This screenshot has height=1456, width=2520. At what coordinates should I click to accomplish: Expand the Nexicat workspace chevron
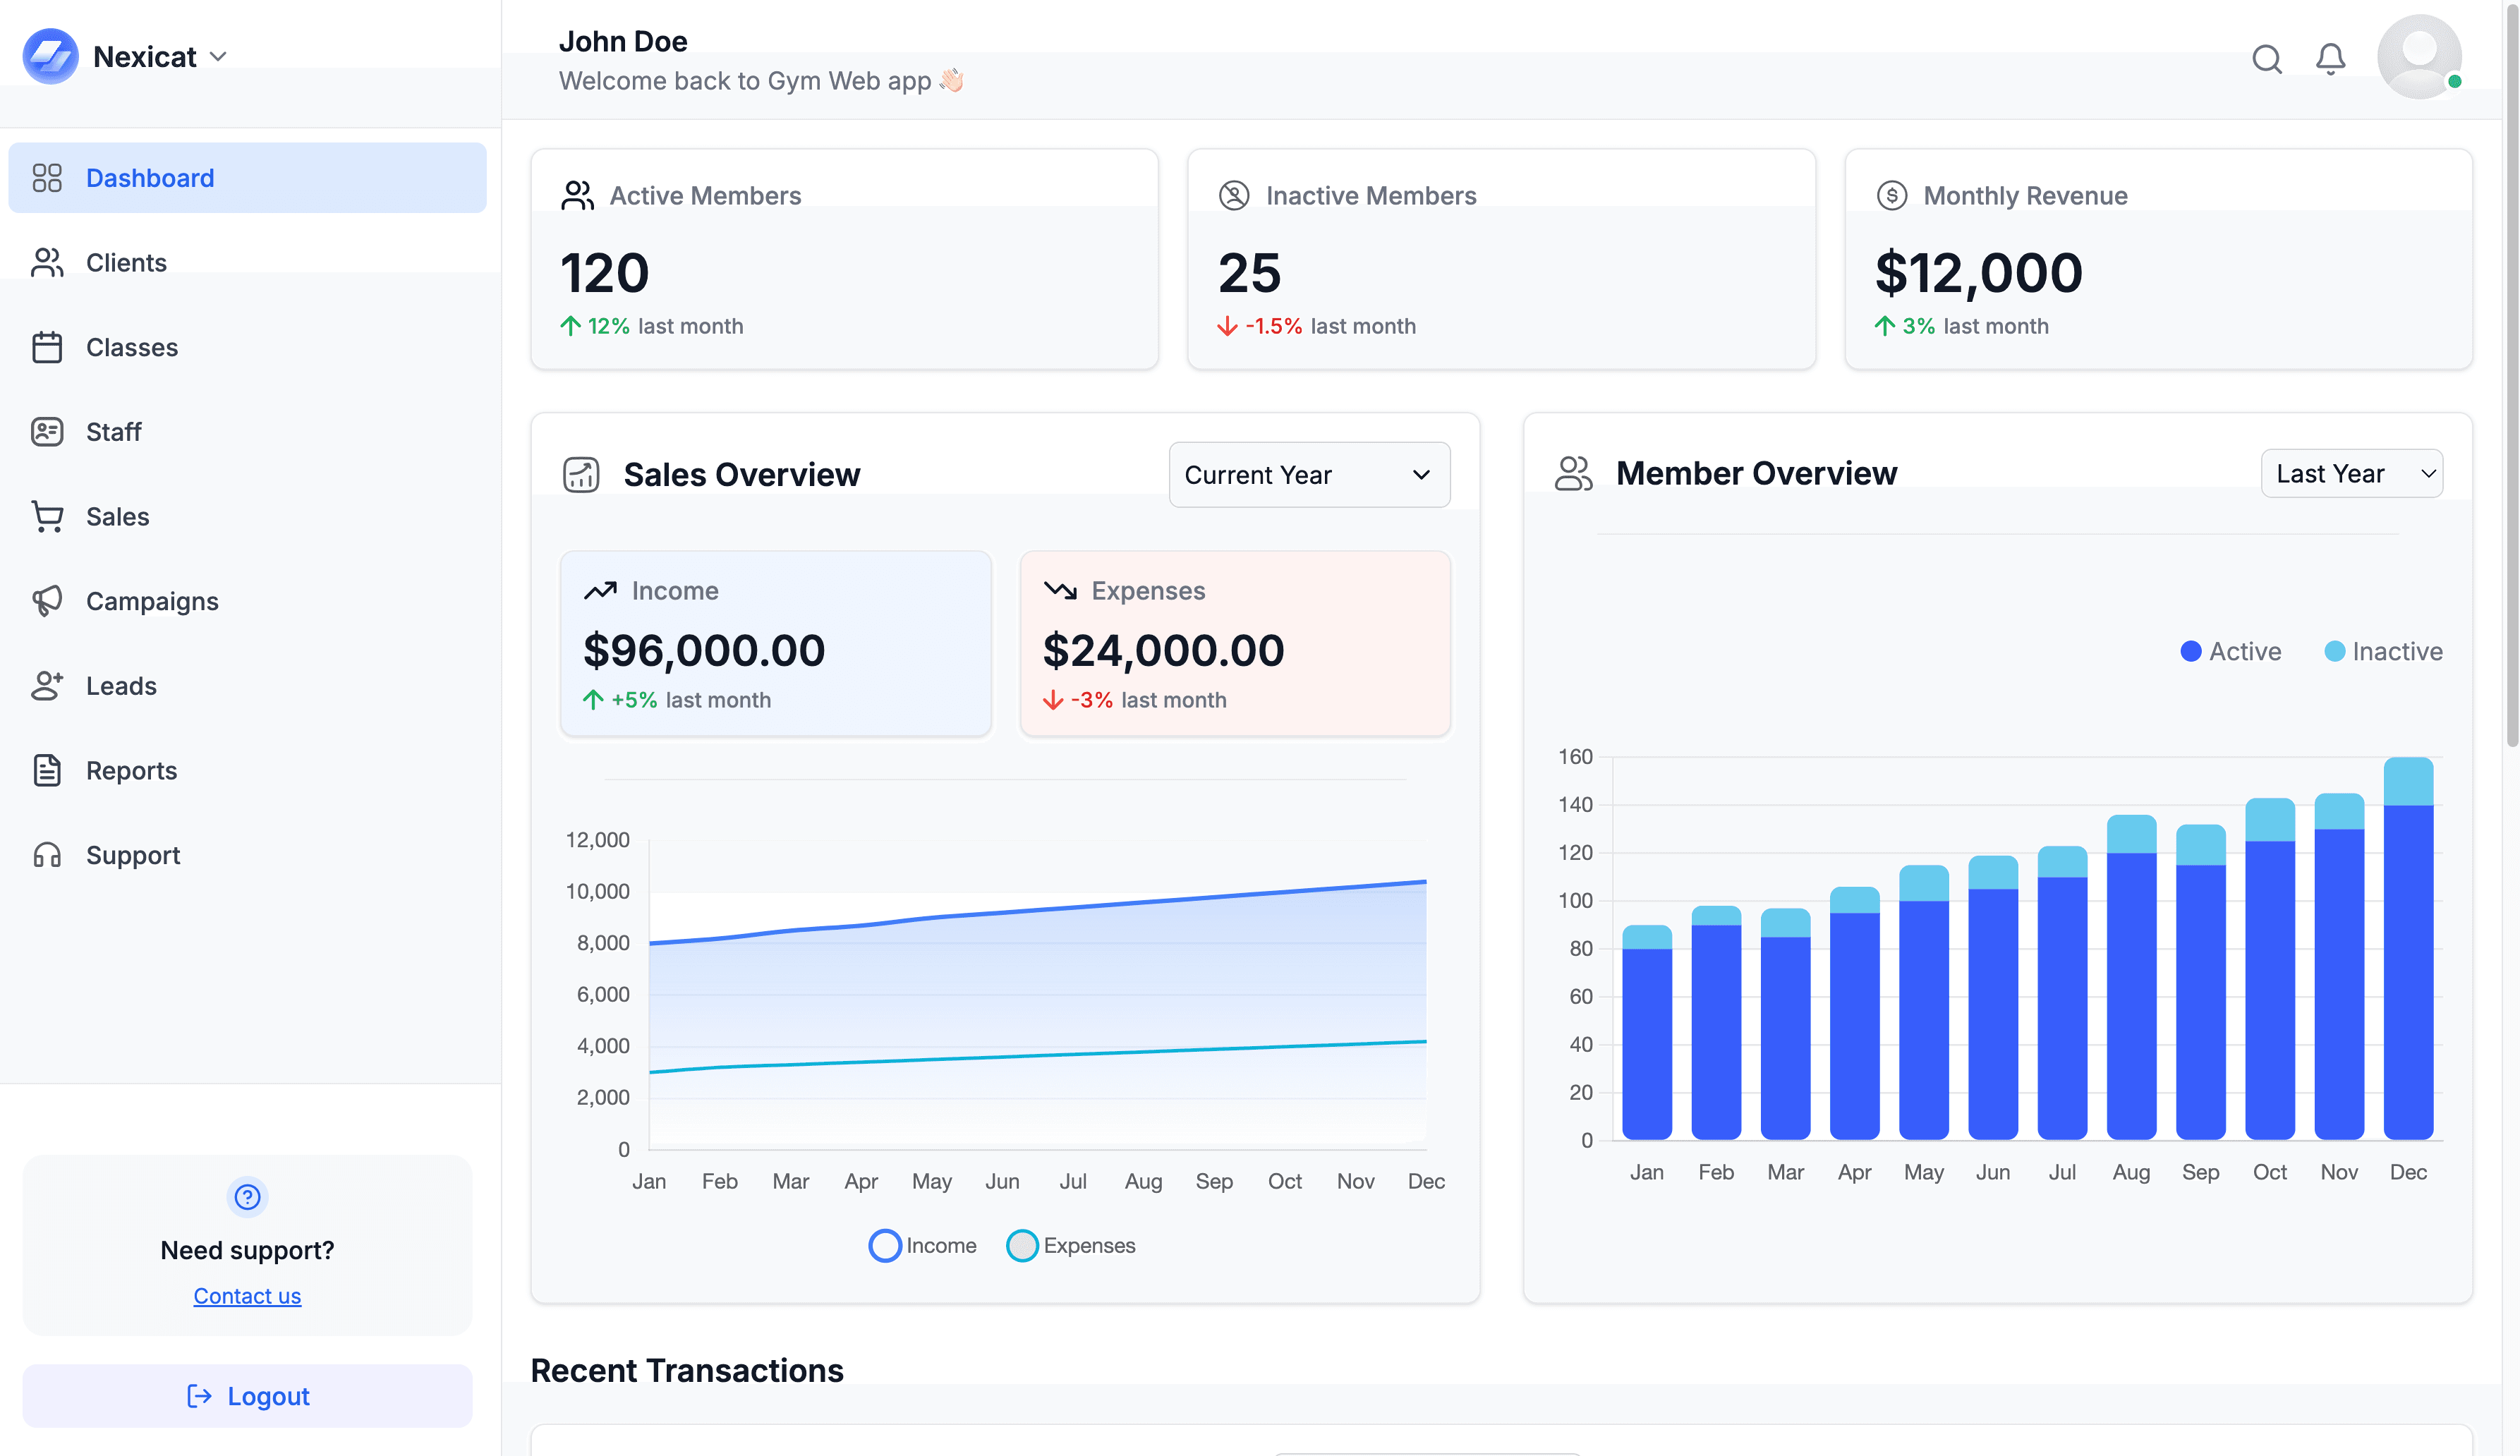pyautogui.click(x=220, y=56)
